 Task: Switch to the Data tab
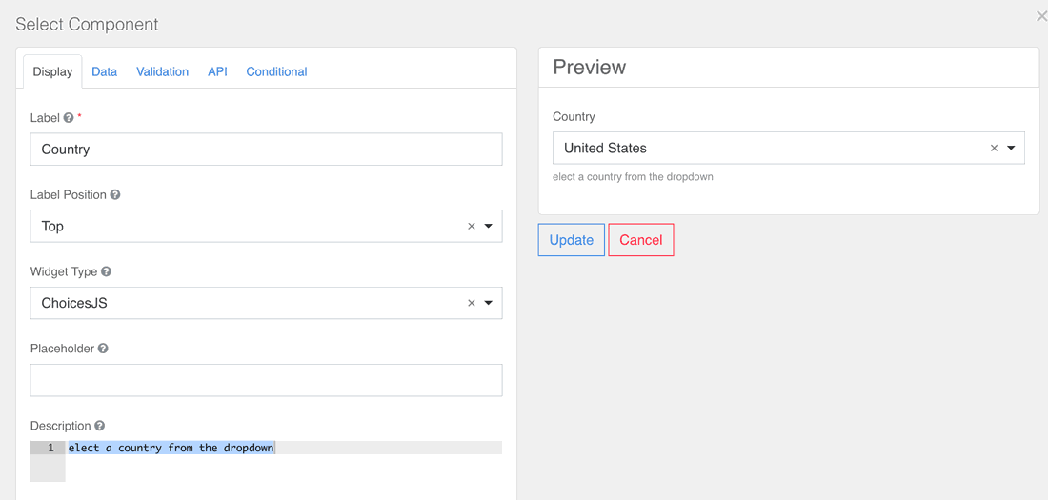point(105,72)
